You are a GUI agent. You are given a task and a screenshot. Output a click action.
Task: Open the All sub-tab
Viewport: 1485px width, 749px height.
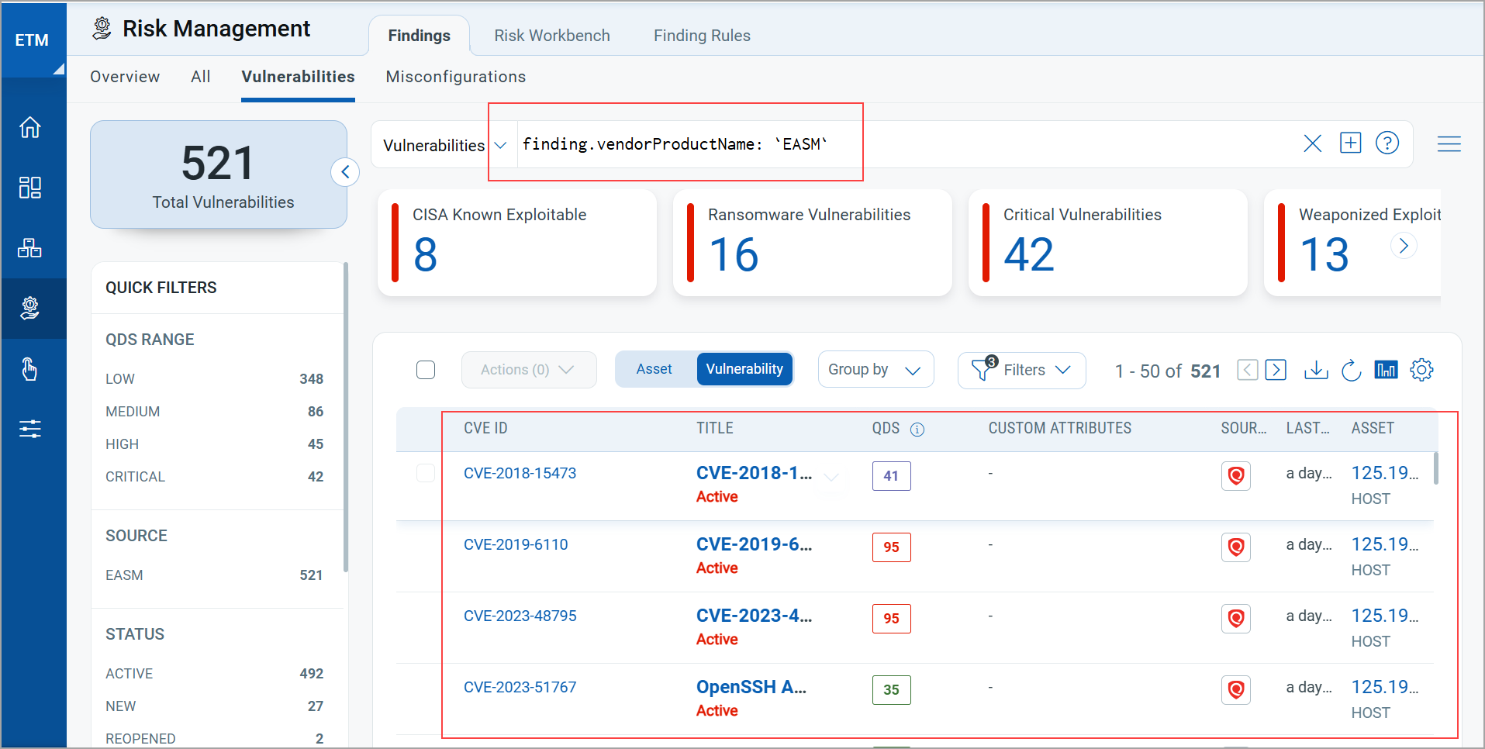[201, 77]
